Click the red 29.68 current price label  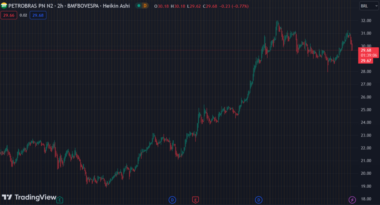coord(366,50)
